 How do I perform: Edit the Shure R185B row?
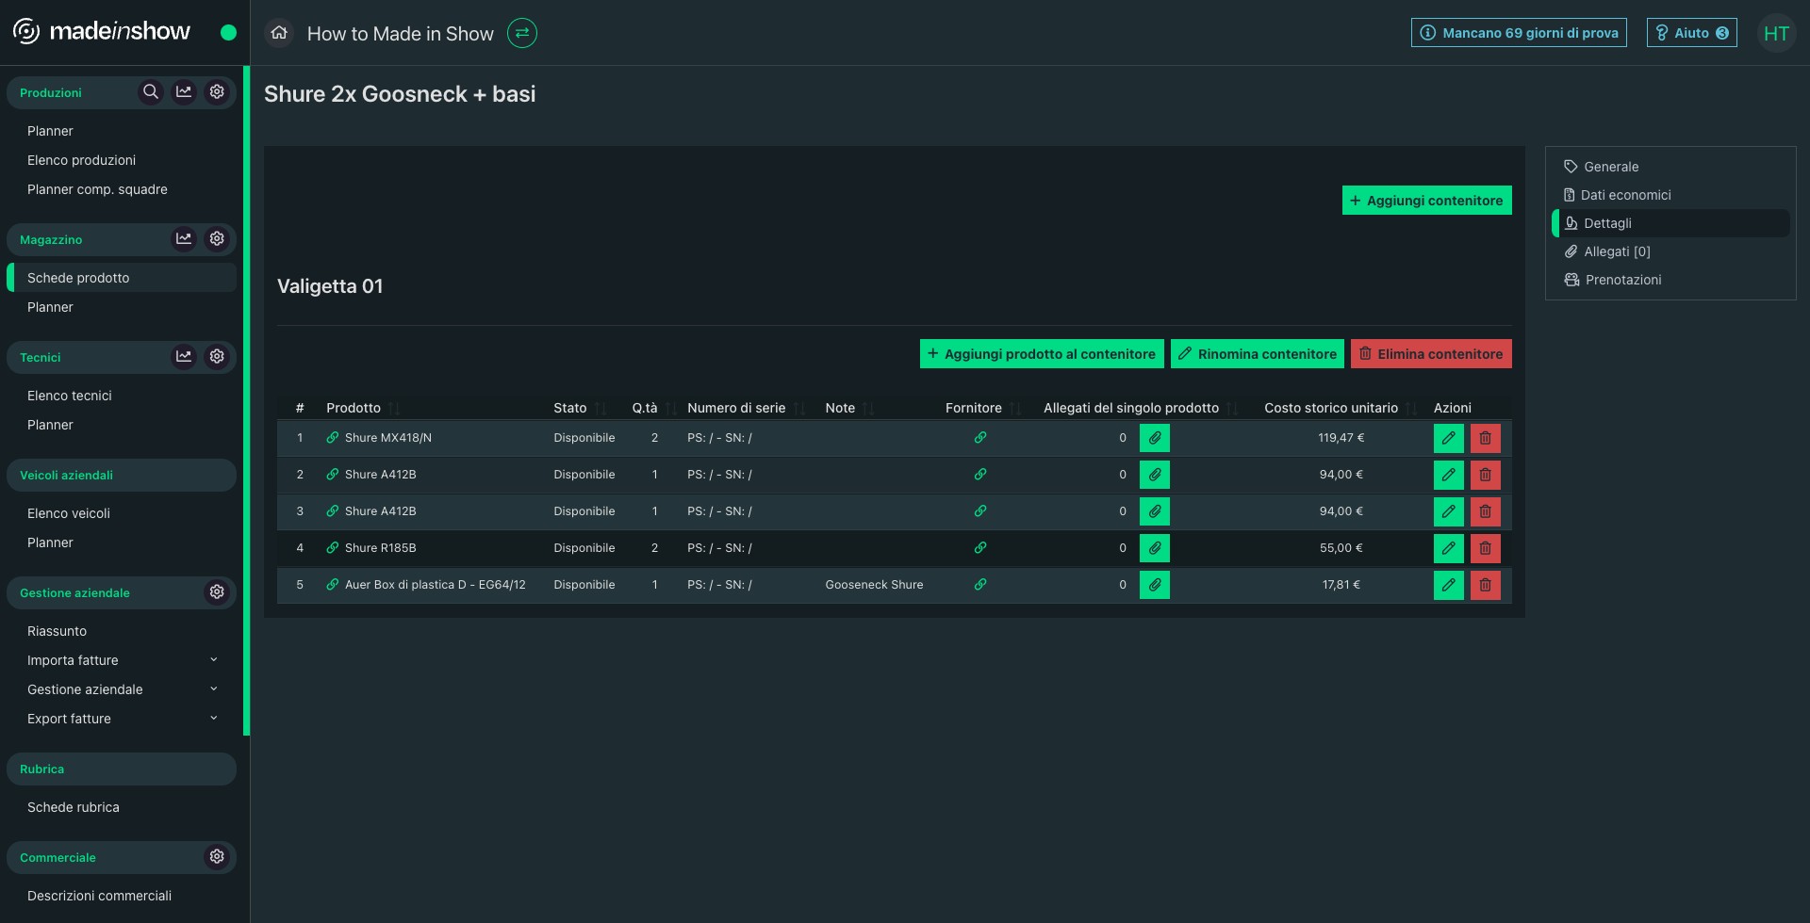coord(1449,548)
